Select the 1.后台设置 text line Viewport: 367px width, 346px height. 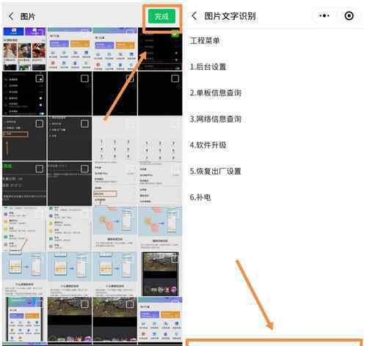[x=208, y=67]
